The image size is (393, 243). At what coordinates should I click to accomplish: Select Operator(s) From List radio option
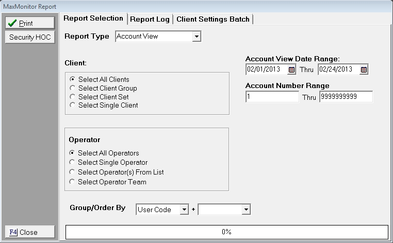pyautogui.click(x=72, y=172)
